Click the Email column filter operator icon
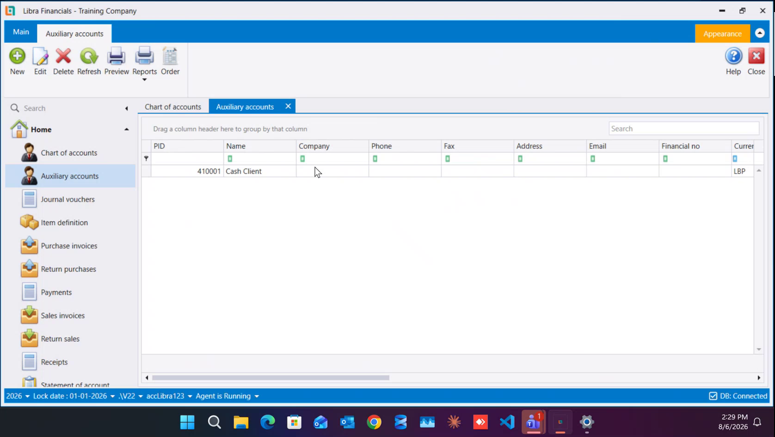 coord(593,159)
